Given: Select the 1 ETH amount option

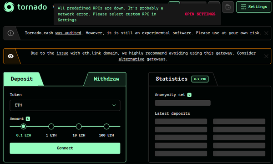Looking at the screenshot, I should tap(51, 127).
